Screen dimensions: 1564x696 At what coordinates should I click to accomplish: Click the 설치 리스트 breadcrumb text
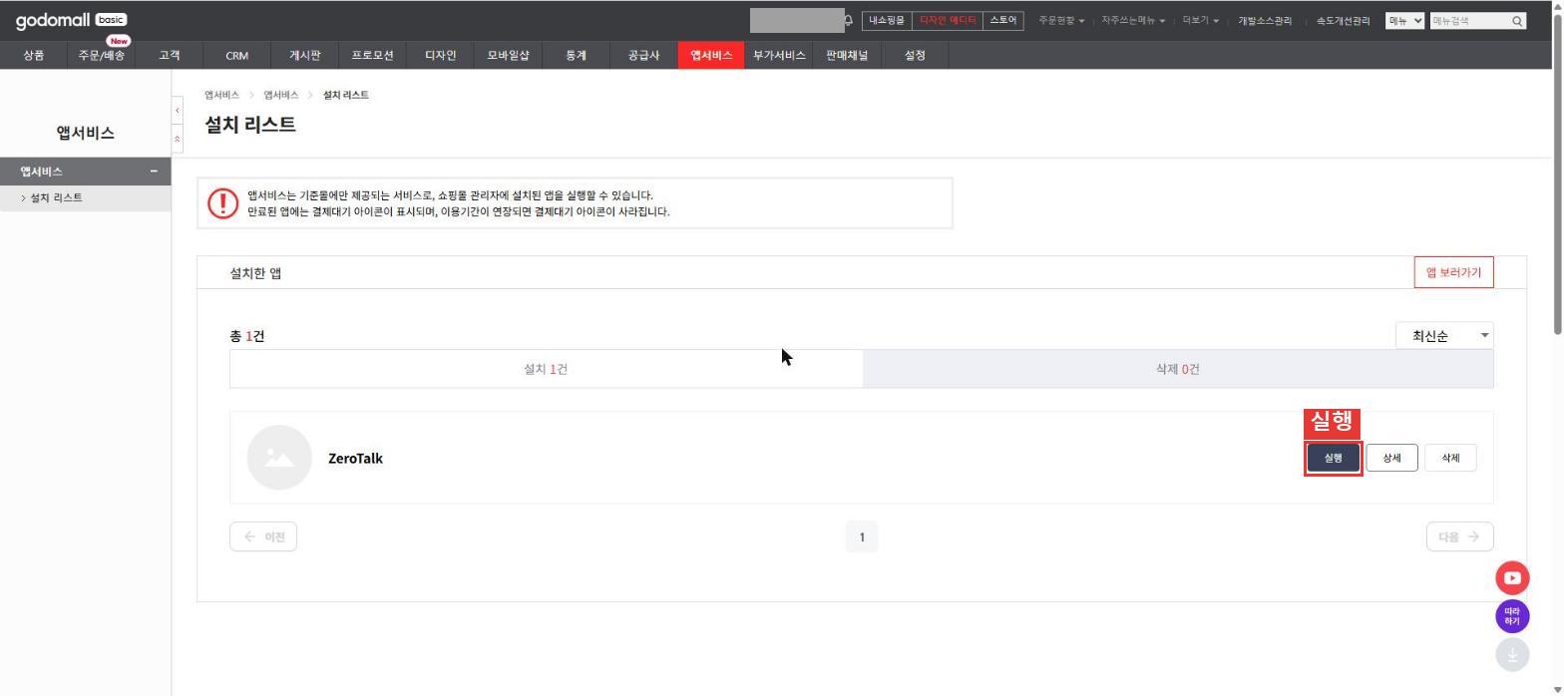pyautogui.click(x=346, y=95)
